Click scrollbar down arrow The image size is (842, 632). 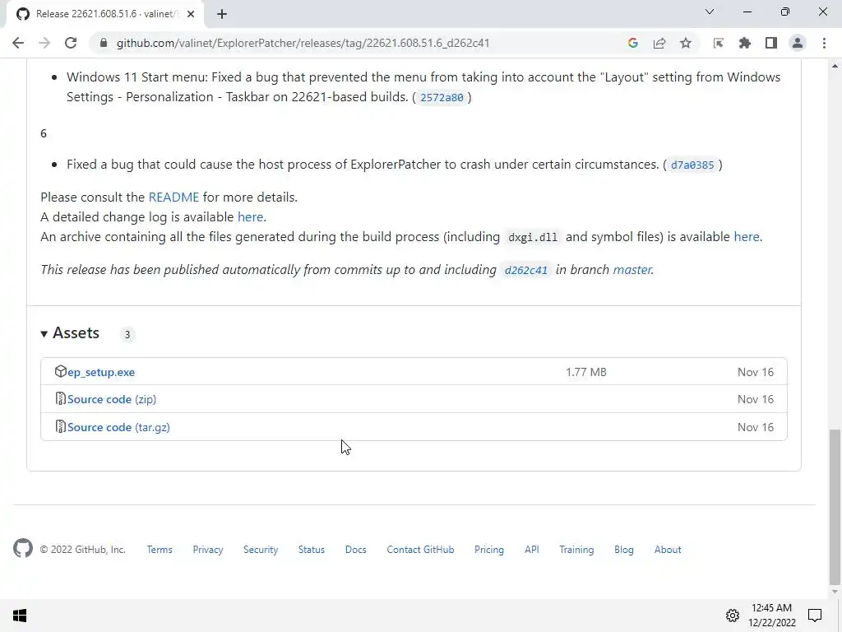(x=834, y=592)
